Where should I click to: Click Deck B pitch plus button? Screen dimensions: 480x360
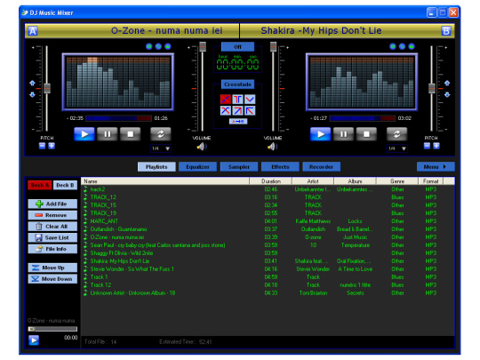tap(436, 146)
